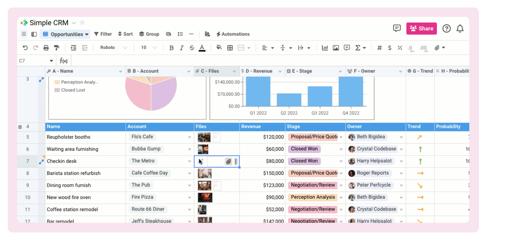Toggle bold formatting

171,48
